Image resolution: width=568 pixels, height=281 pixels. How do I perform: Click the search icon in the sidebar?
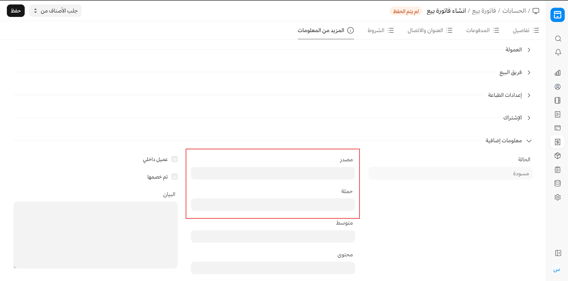click(x=558, y=39)
